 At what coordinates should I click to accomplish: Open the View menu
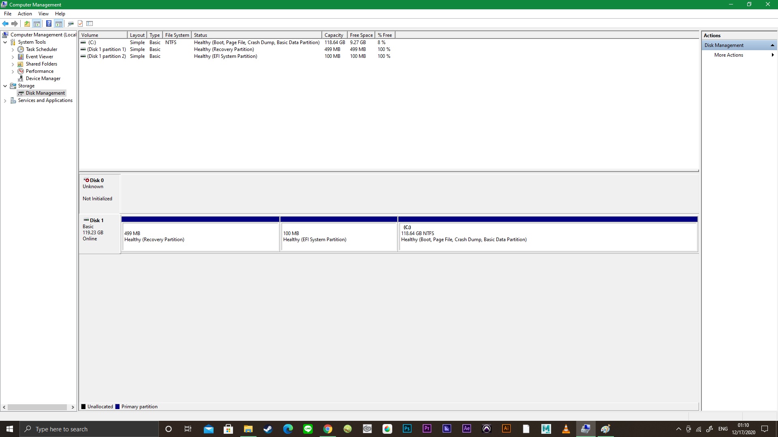pyautogui.click(x=43, y=14)
